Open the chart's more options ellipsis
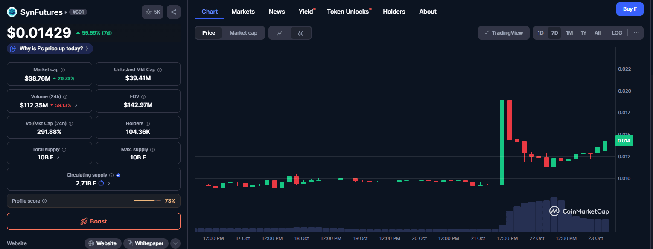The image size is (653, 249). [636, 32]
